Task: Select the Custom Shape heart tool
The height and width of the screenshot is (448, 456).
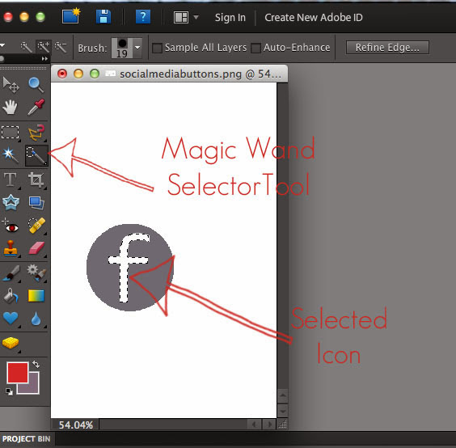Action: click(x=11, y=319)
